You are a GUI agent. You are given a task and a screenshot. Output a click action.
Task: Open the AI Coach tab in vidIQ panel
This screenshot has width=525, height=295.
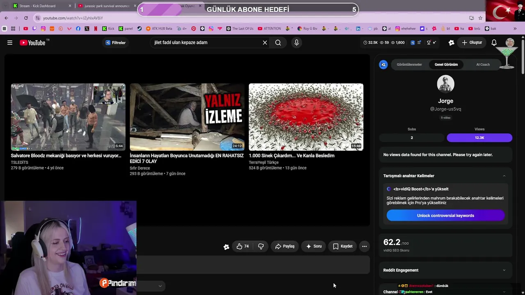tap(483, 65)
